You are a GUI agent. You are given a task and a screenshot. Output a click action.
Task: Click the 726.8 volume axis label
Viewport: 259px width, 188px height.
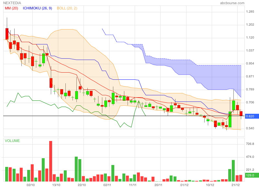click(250, 144)
